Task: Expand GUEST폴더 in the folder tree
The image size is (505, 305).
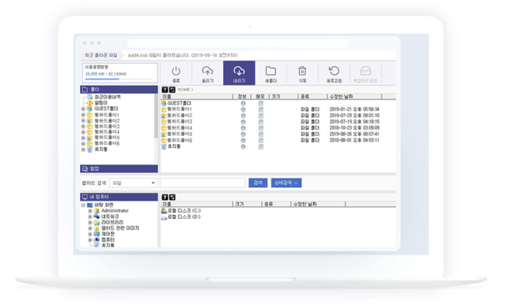Action: 83,108
